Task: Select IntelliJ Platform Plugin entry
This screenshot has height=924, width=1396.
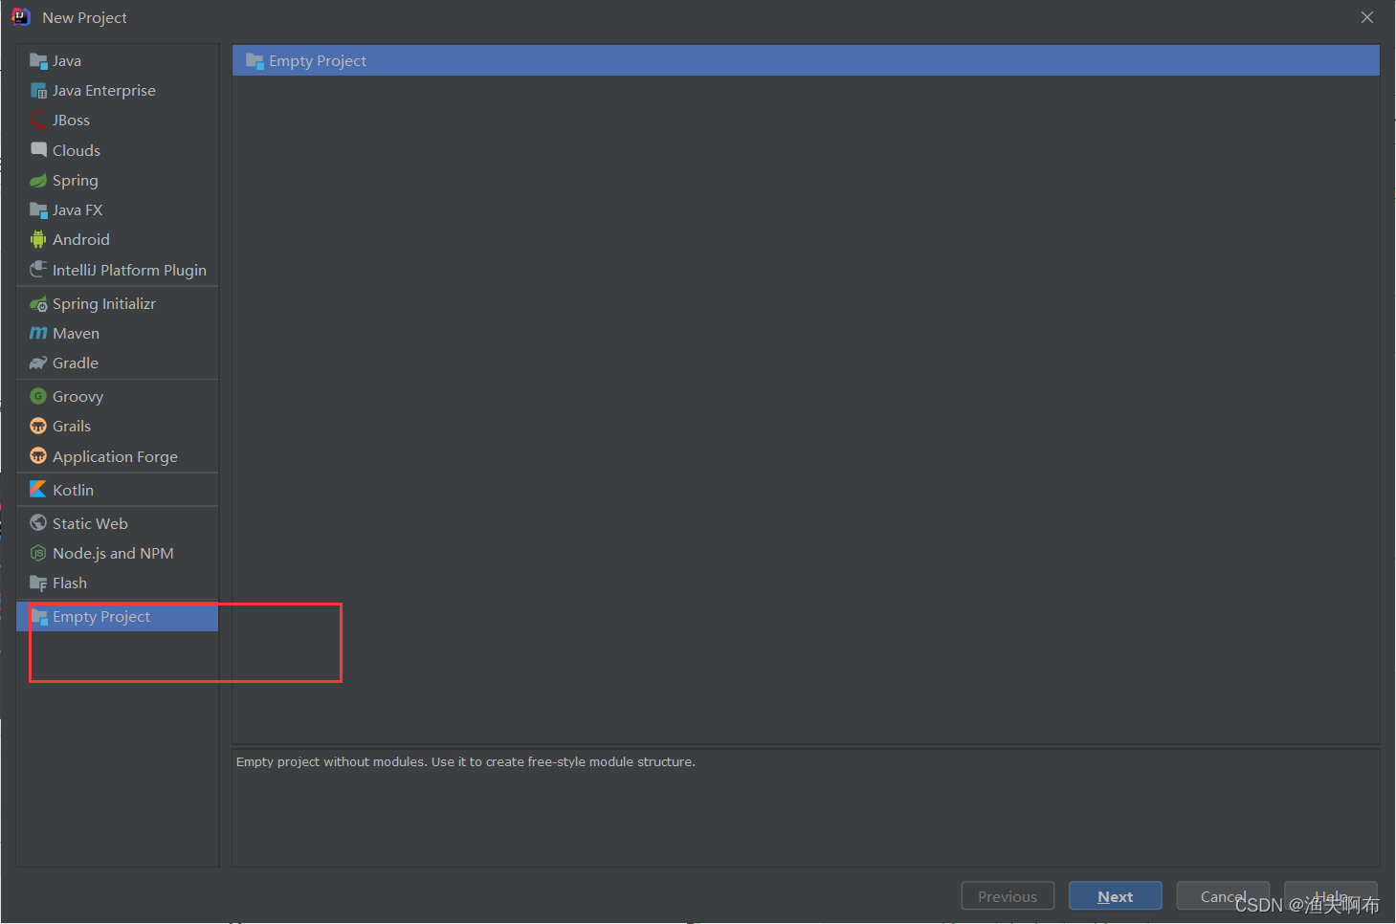Action: (x=118, y=270)
